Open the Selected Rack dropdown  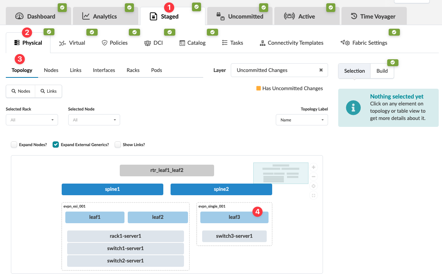(x=32, y=120)
